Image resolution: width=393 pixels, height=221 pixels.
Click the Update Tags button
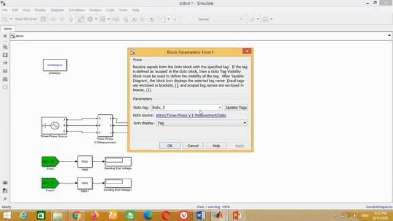point(236,107)
